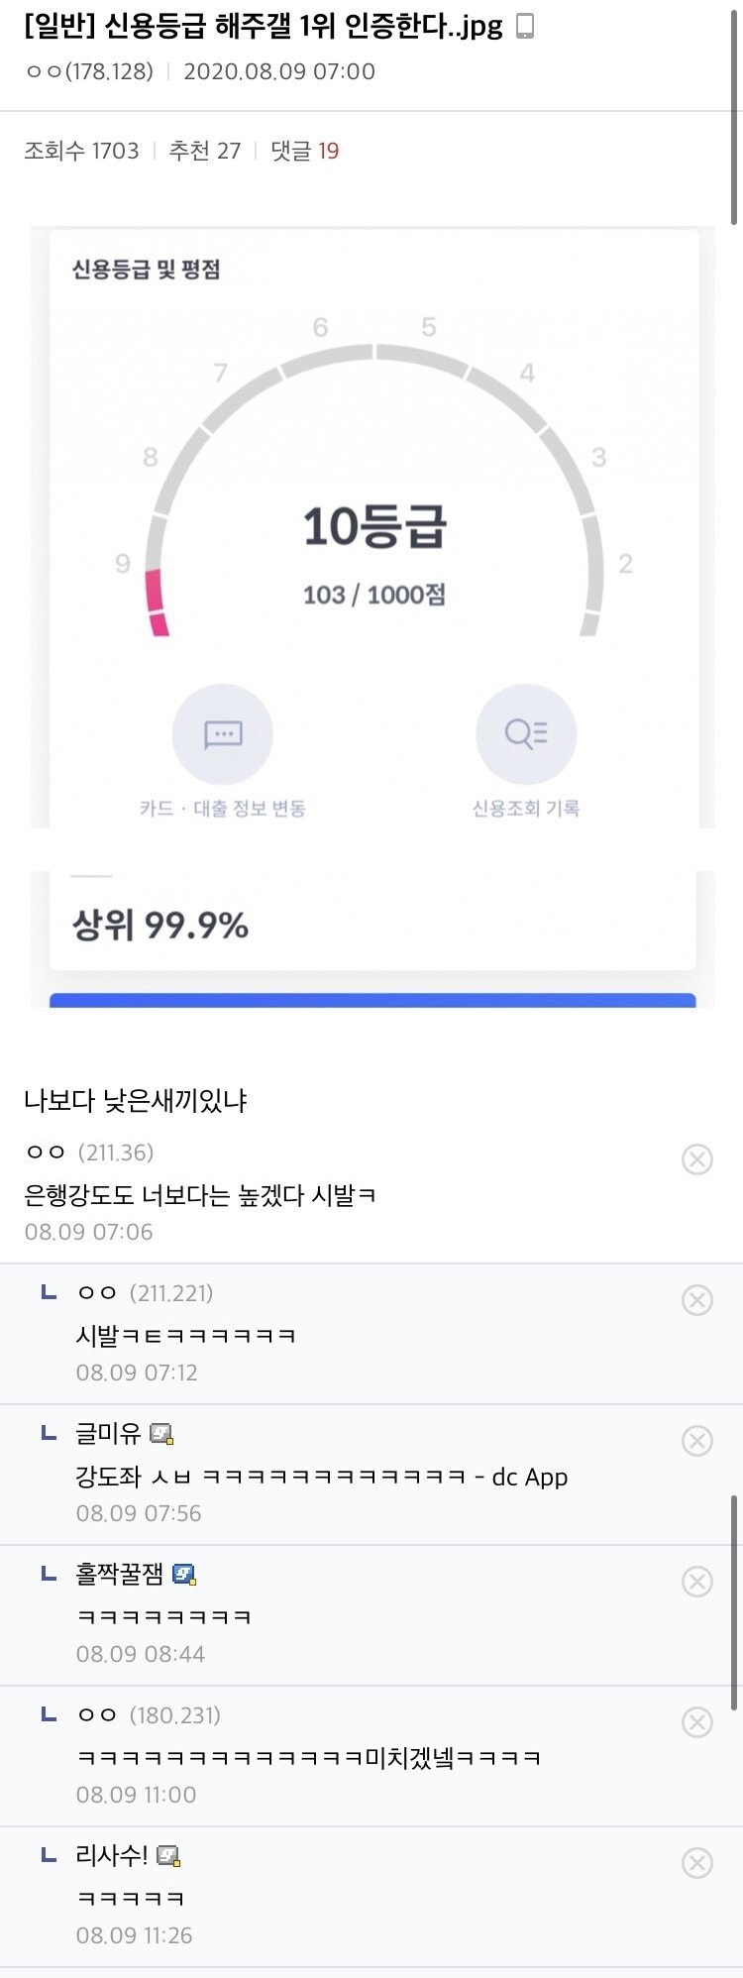Click the mobile device icon beside post title

[x=525, y=26]
